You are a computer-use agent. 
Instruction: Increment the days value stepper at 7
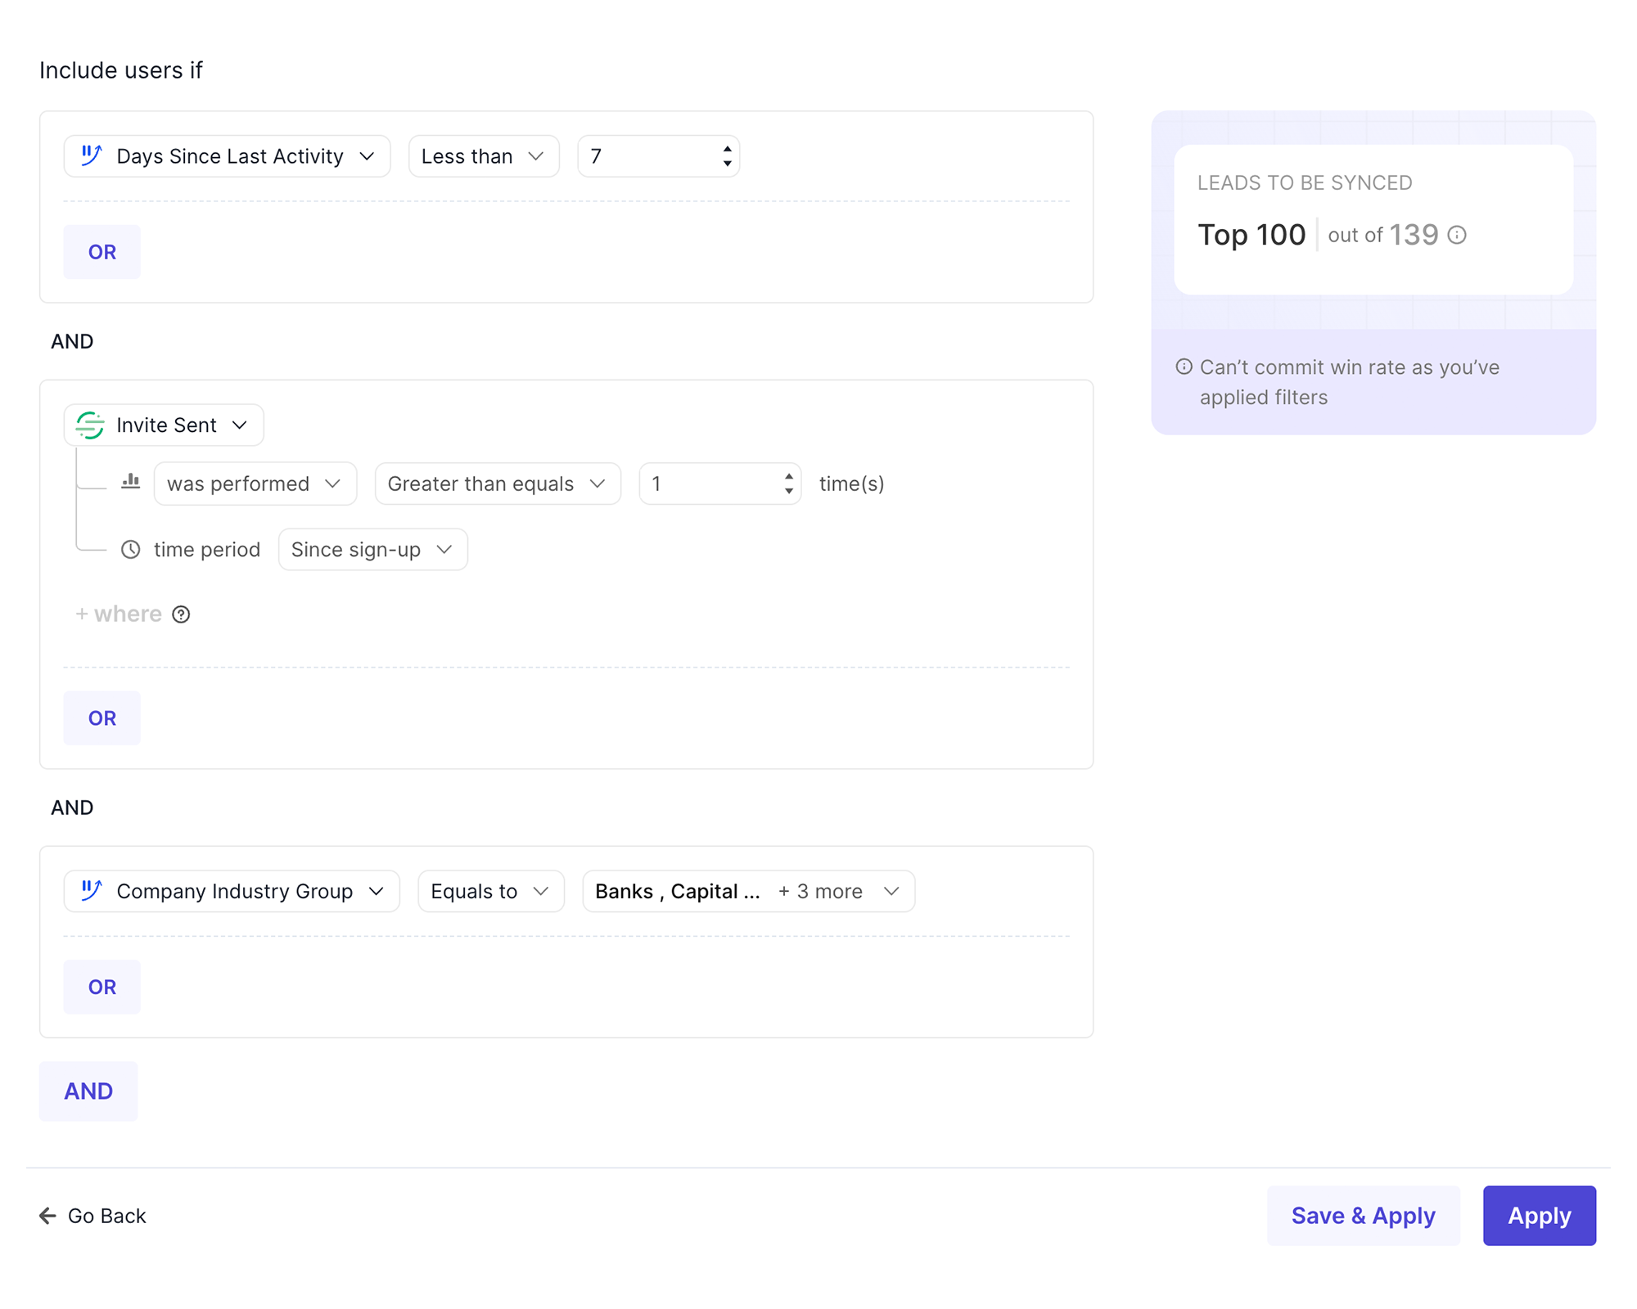727,149
